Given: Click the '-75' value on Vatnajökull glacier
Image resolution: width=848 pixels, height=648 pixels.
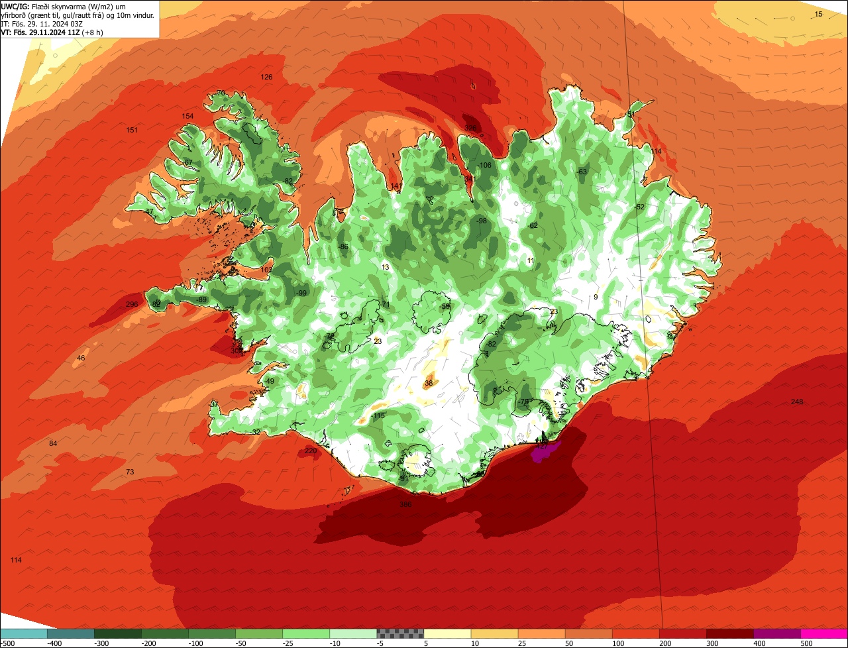Looking at the screenshot, I should click(x=524, y=402).
